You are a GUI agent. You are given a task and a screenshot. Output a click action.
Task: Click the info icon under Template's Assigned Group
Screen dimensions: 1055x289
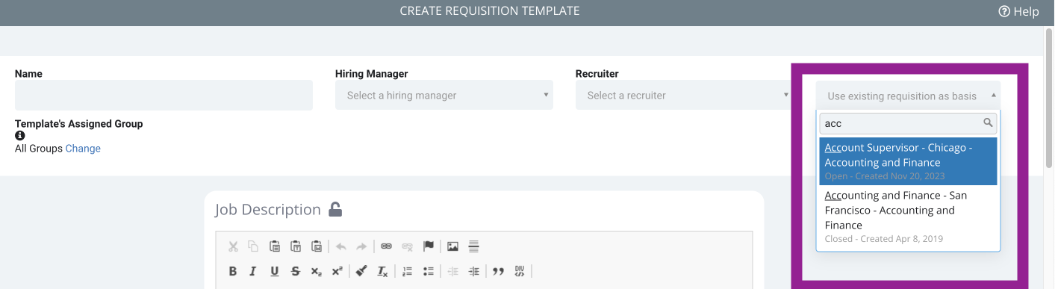(x=20, y=136)
